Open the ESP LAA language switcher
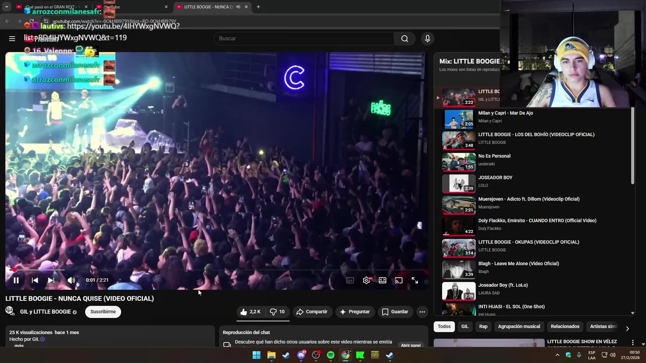The image size is (646, 363). (x=592, y=355)
